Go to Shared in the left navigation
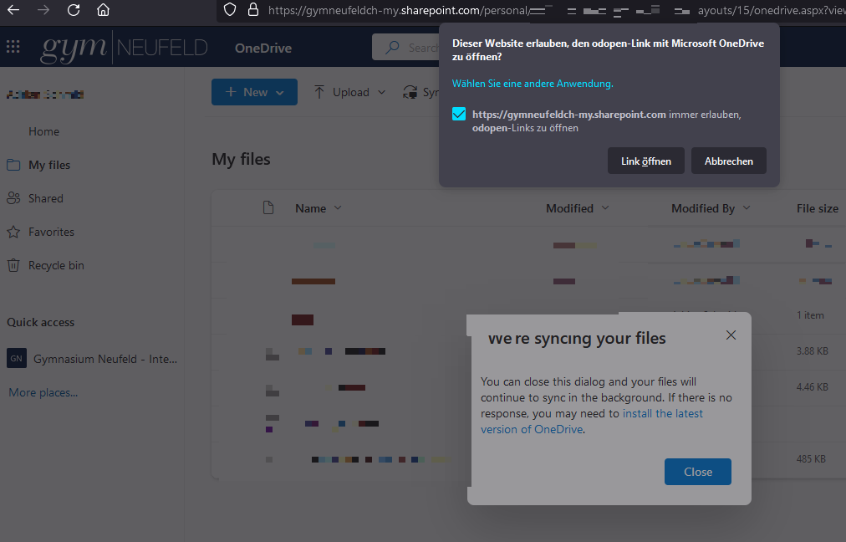The height and width of the screenshot is (542, 846). (45, 198)
